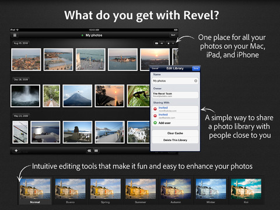This screenshot has width=280, height=210.
Task: Click the Dec 28, 2009 date label
Action: click(21, 79)
